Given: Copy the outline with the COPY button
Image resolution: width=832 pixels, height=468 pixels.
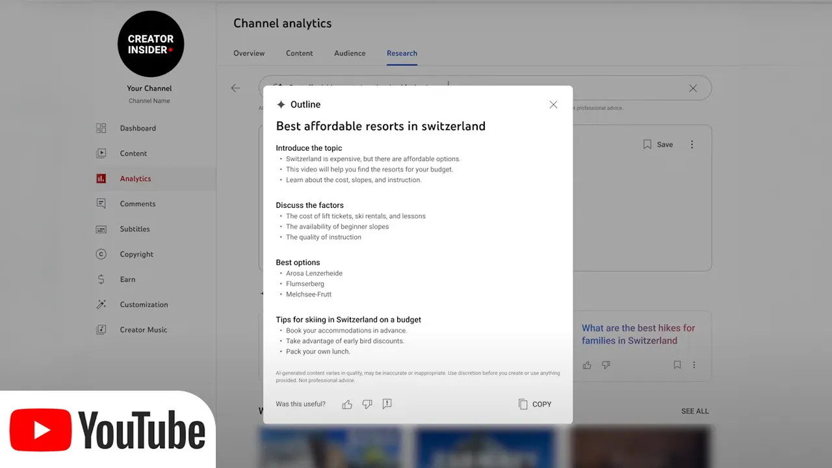Looking at the screenshot, I should point(535,404).
